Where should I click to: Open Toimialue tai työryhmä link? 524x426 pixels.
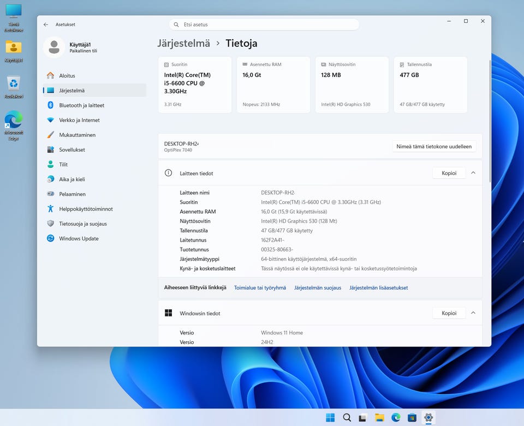[x=260, y=287]
